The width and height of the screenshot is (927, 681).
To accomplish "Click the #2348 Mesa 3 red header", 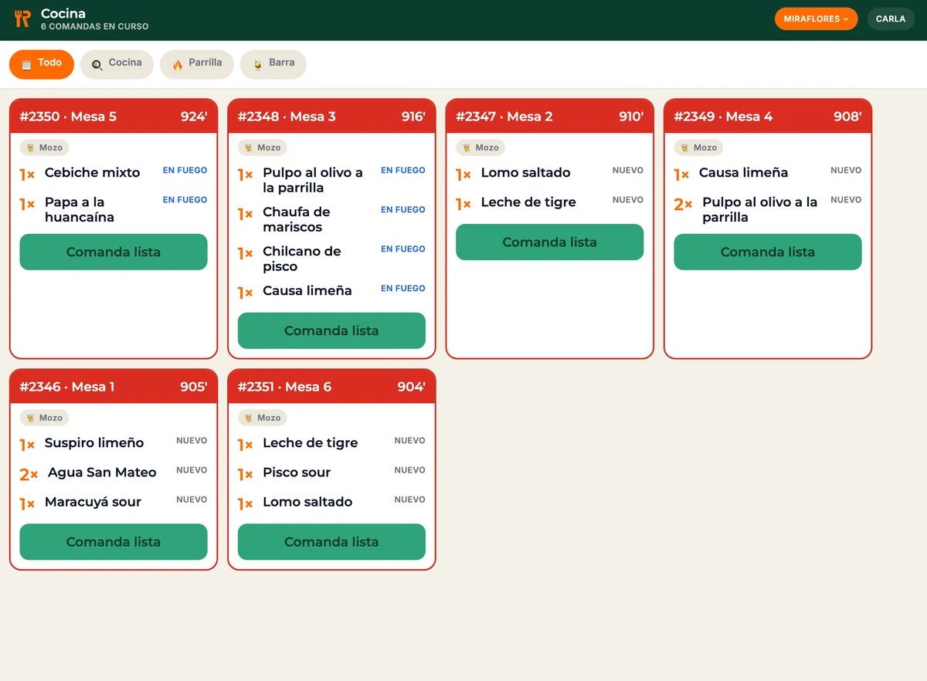I will (x=331, y=117).
